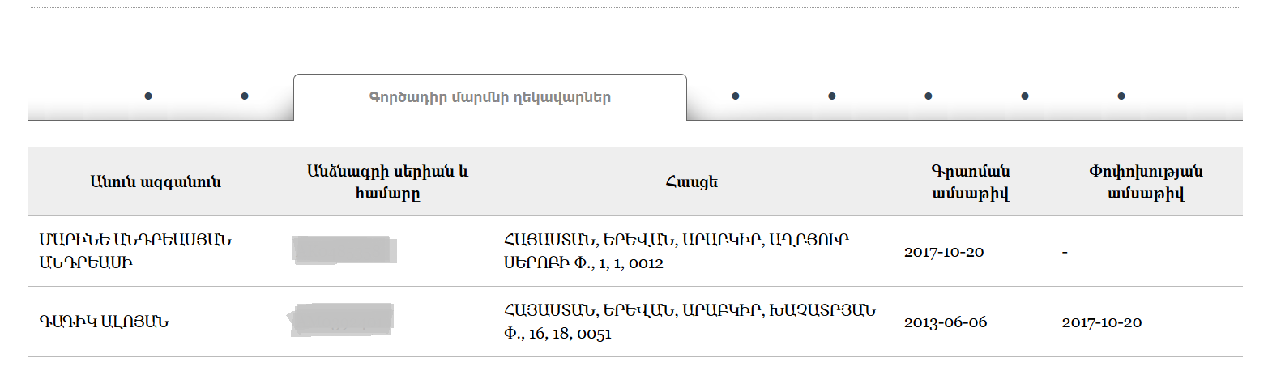Screen dimensions: 1268x371
Task: Open the first dot tab on the far left
Action: click(x=148, y=96)
